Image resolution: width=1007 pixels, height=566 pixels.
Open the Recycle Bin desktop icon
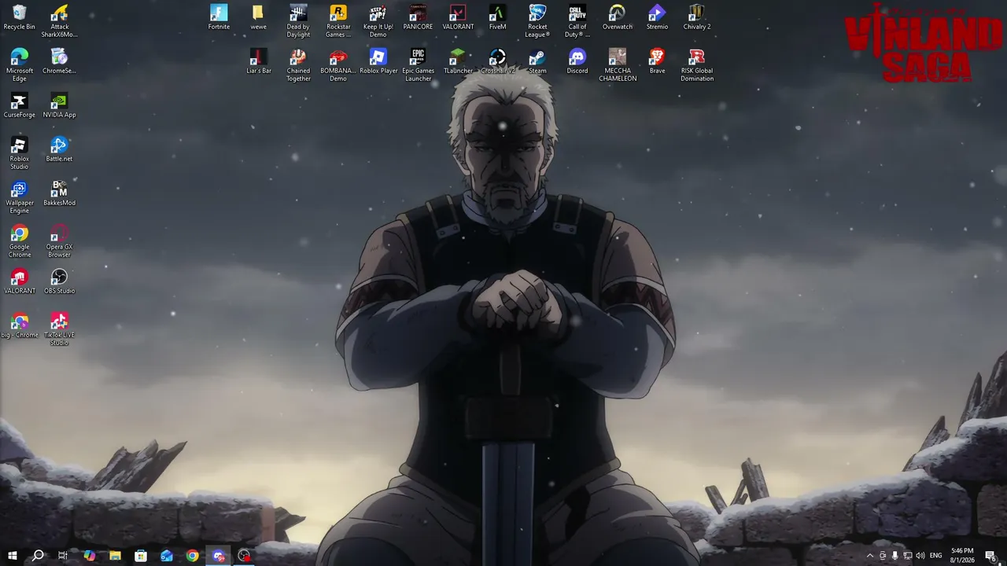[20, 17]
